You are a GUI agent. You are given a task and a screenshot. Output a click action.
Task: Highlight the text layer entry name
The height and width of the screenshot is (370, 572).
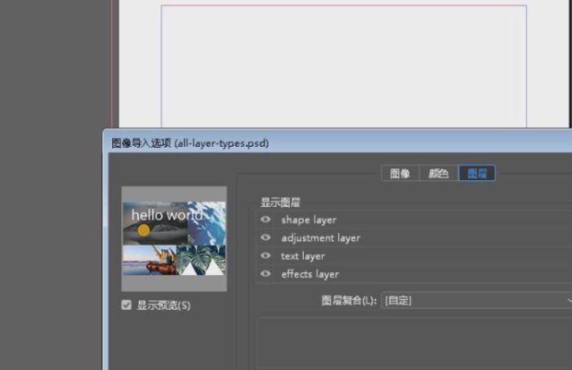tap(303, 256)
